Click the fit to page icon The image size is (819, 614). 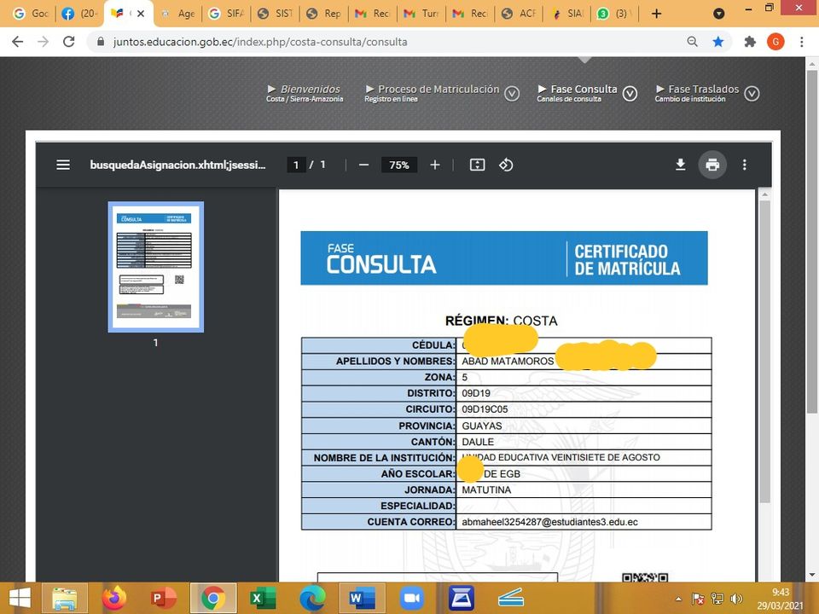(x=477, y=165)
